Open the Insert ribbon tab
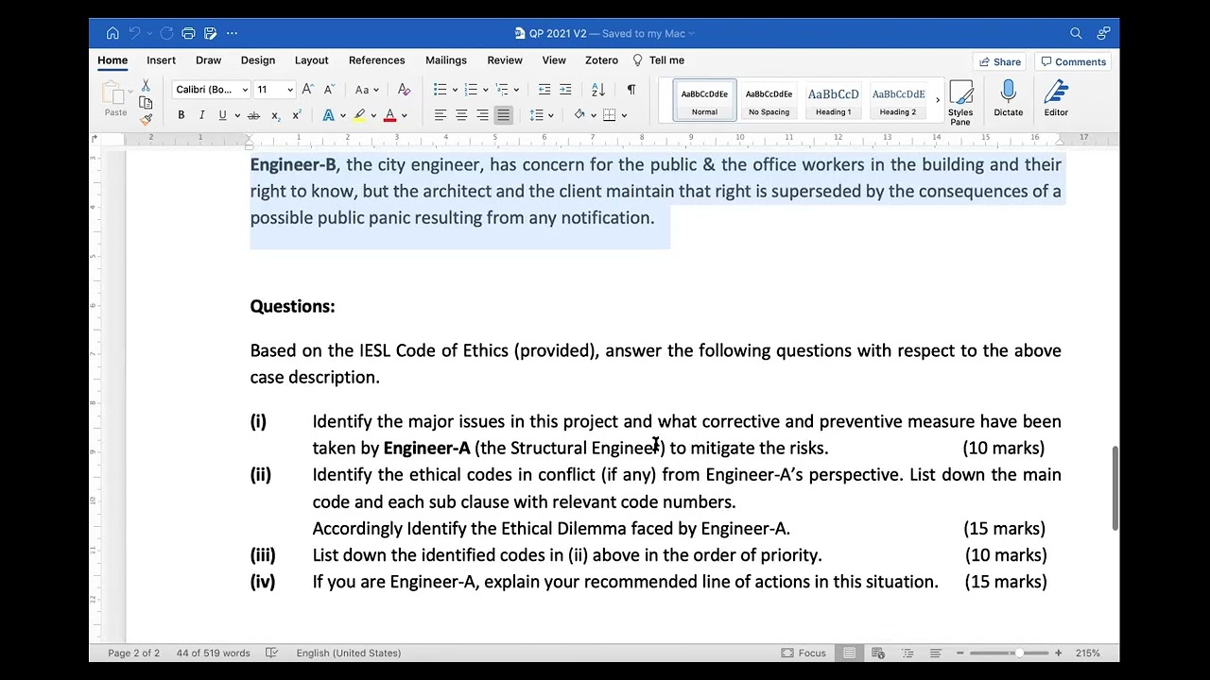Image resolution: width=1210 pixels, height=680 pixels. [161, 60]
